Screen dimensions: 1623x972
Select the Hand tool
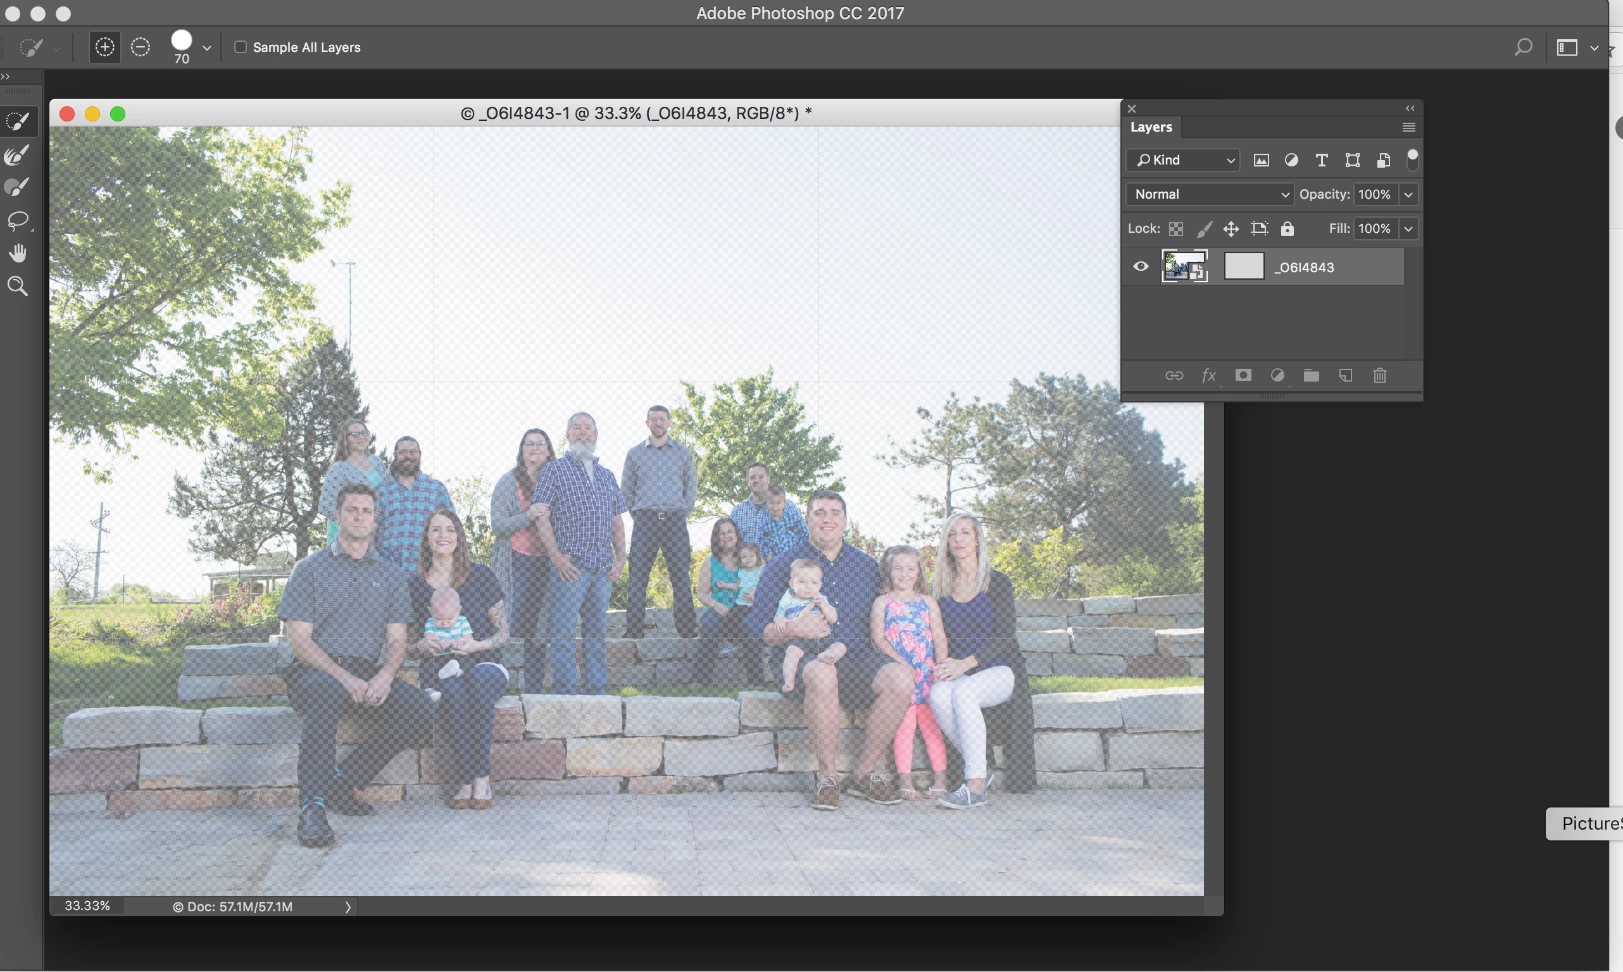tap(18, 254)
